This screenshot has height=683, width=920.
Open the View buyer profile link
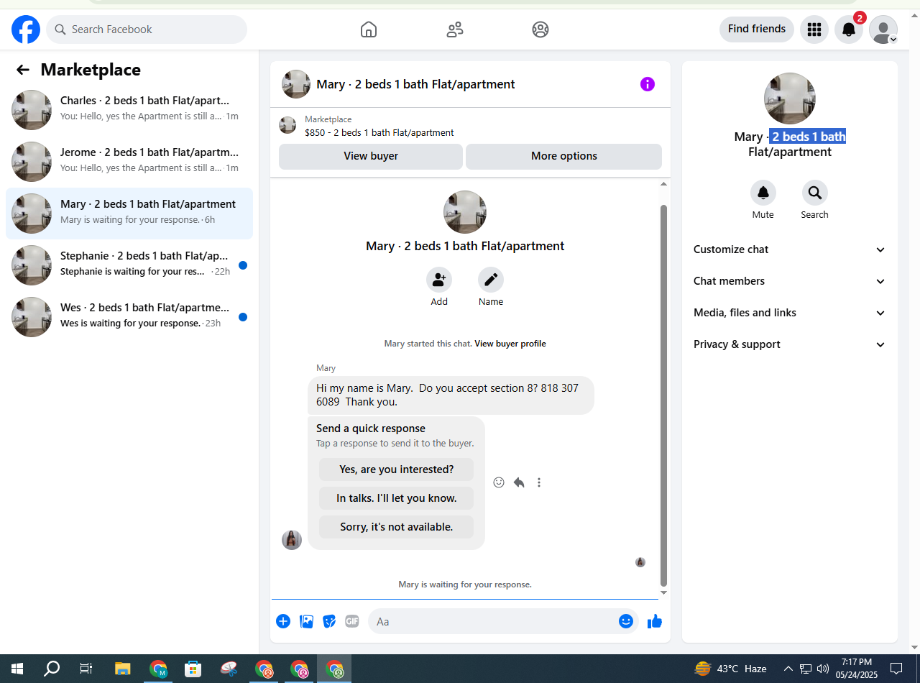click(510, 344)
